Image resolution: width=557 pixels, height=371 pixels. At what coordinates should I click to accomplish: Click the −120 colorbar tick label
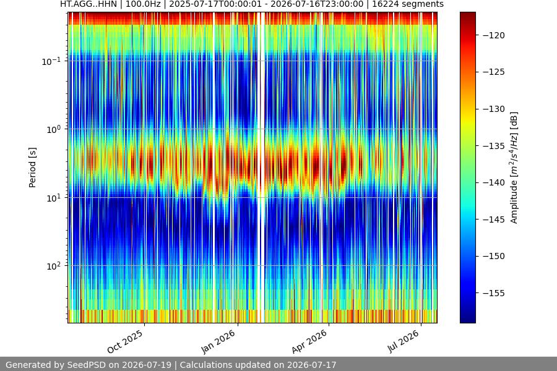pyautogui.click(x=494, y=35)
